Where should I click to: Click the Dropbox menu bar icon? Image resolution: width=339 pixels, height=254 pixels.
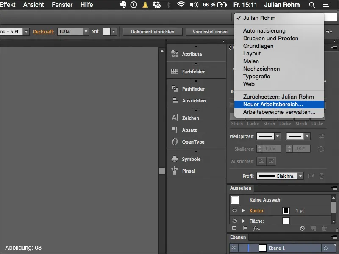[156, 5]
